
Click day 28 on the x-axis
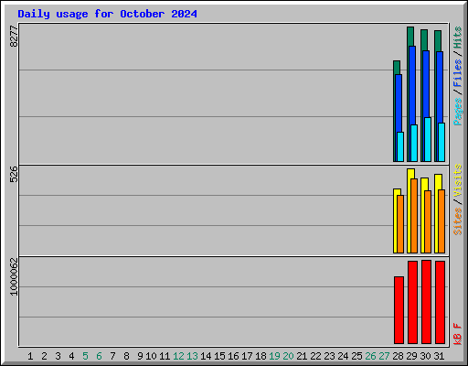(x=398, y=356)
